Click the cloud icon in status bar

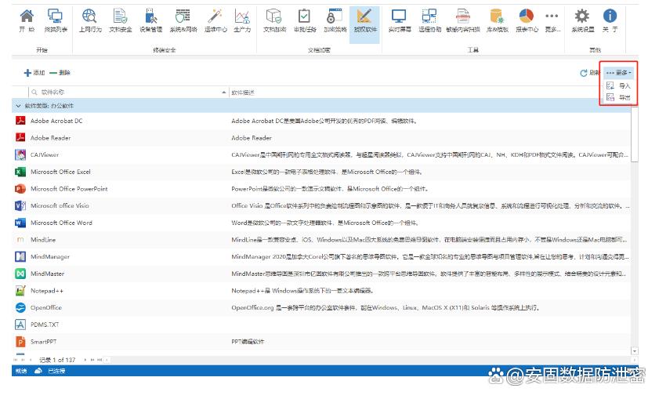pos(38,371)
